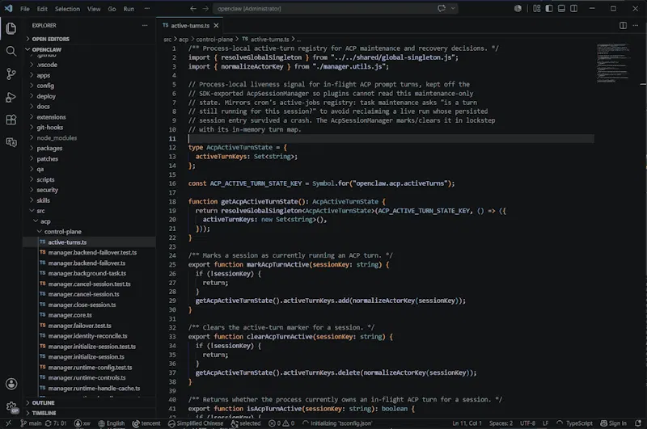Change LF end of line sequence

(x=545, y=423)
